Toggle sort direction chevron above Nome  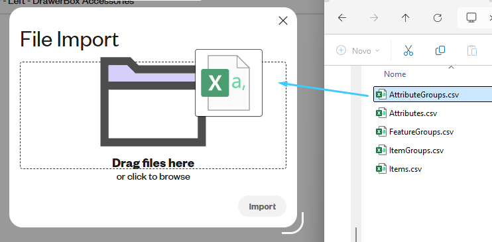click(x=451, y=67)
